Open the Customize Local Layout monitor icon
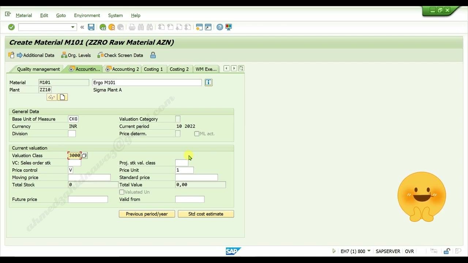This screenshot has height=263, width=468. click(229, 27)
